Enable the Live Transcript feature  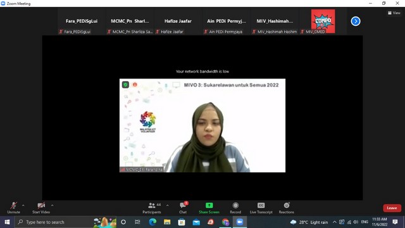[x=261, y=208]
